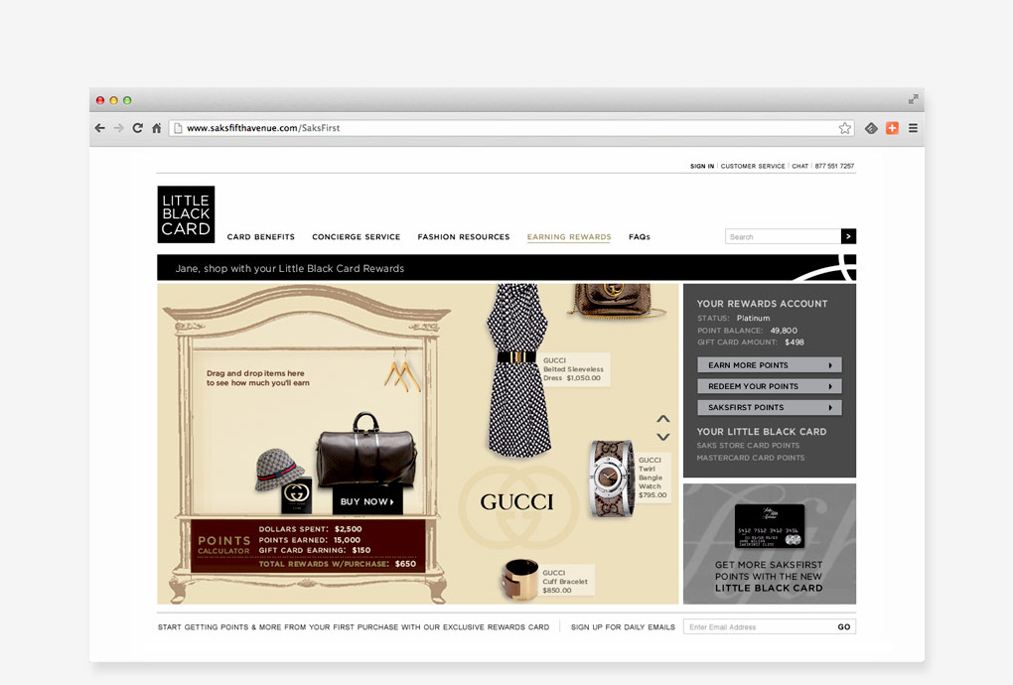
Task: Expand Earn More Points button
Action: click(x=770, y=364)
